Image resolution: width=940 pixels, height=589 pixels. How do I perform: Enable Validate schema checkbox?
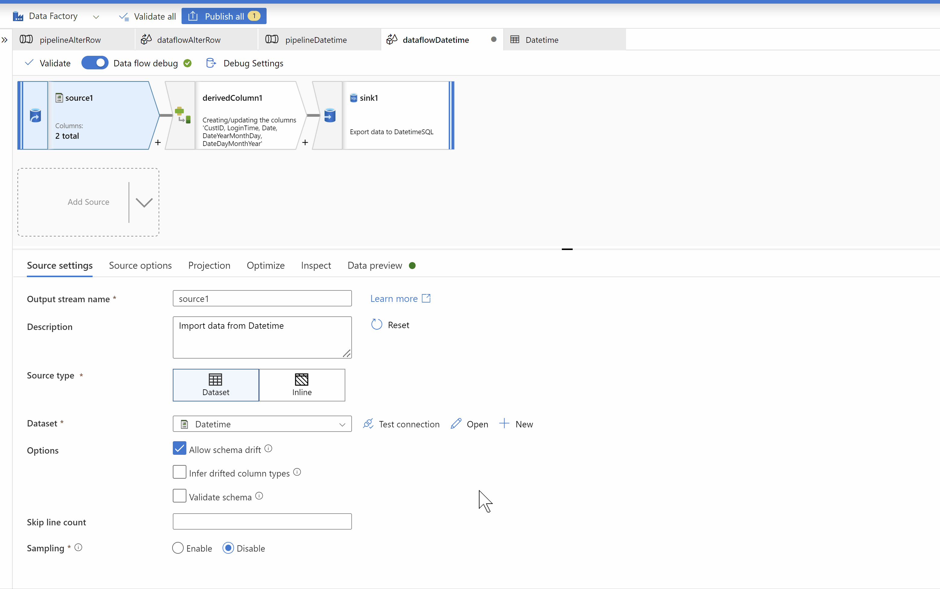[179, 496]
